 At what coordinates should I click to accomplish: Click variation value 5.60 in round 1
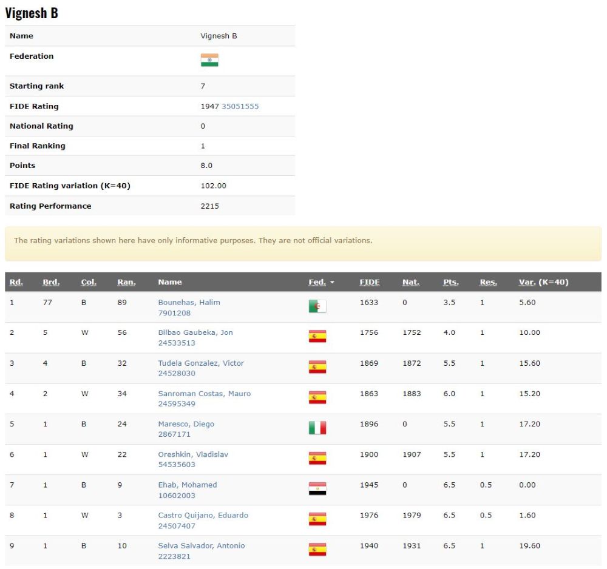(x=527, y=303)
